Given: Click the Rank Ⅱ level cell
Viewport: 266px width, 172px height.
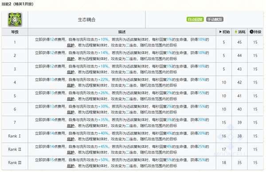Looking at the screenshot, I should (15, 149).
